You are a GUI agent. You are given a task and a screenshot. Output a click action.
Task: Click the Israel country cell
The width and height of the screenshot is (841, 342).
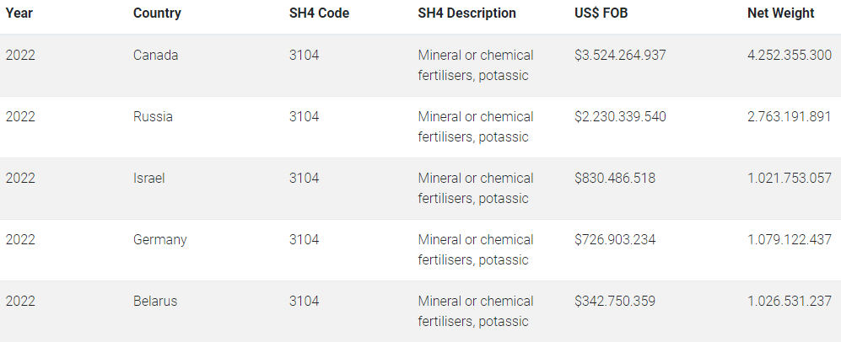(x=149, y=179)
